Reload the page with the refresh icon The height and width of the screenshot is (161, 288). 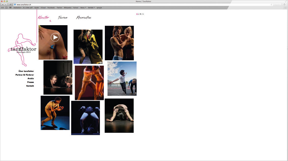[x=271, y=5]
